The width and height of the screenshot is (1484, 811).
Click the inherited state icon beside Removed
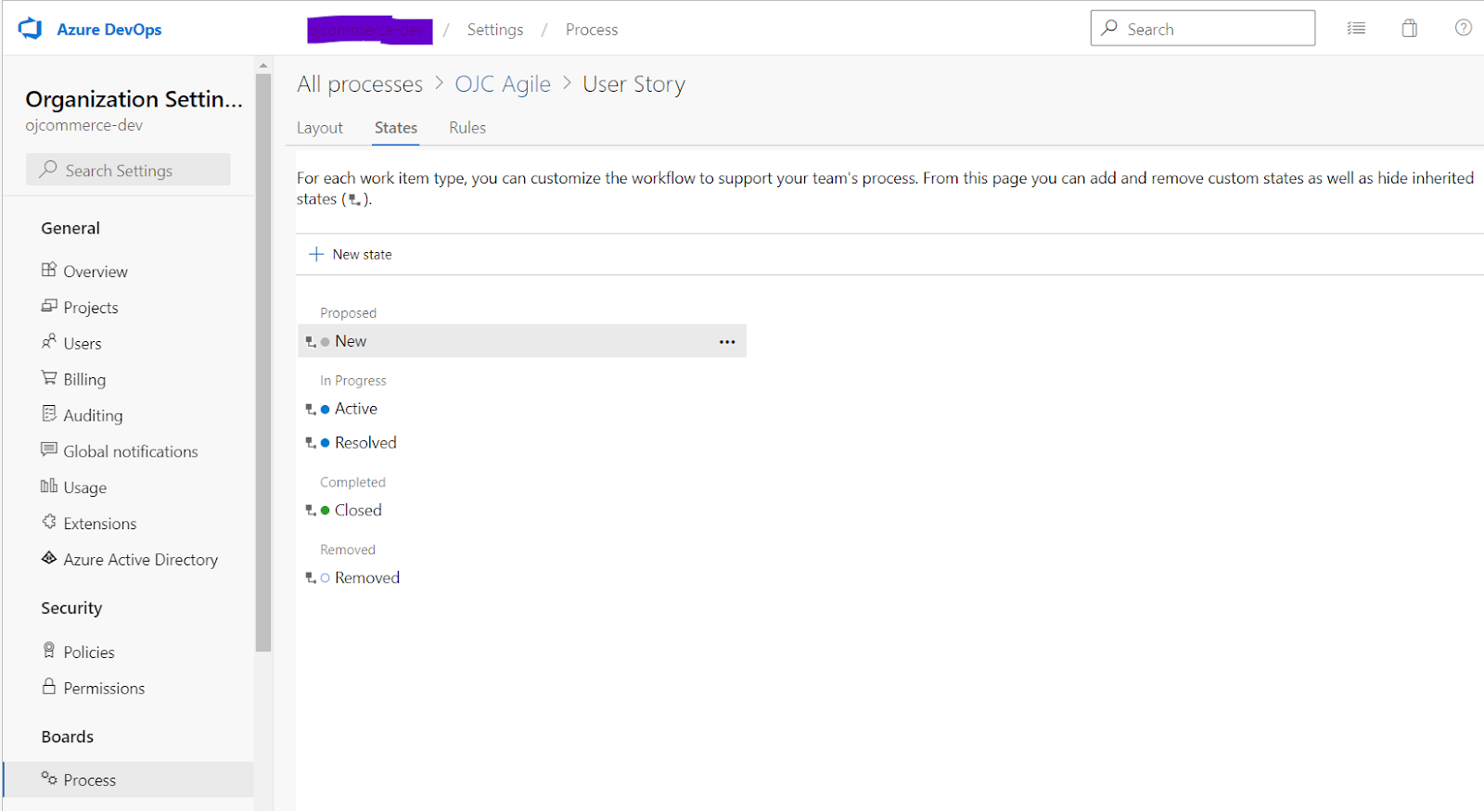click(311, 578)
